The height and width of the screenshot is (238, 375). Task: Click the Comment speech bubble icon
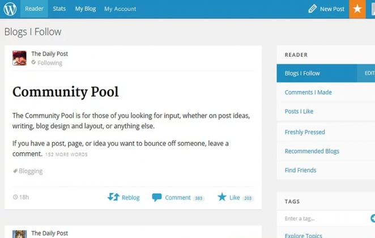pyautogui.click(x=157, y=197)
